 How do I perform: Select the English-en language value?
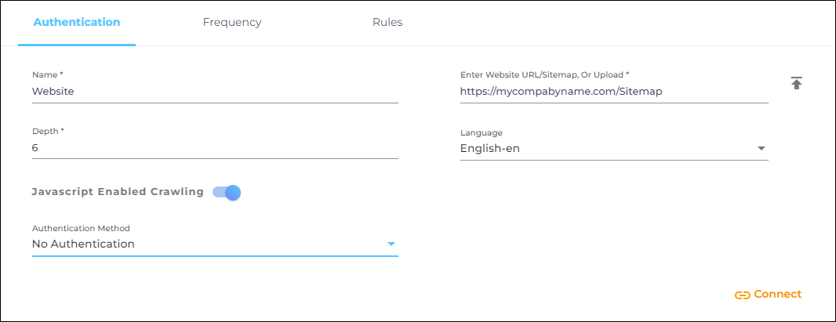tap(490, 149)
